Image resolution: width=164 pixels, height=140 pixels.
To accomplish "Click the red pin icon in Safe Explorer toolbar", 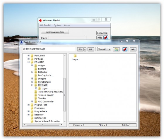I will click(x=125, y=49).
